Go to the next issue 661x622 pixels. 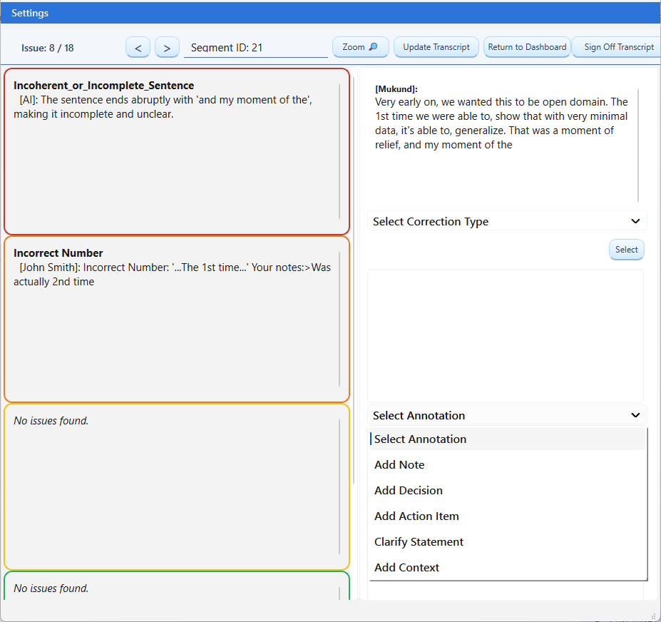[x=167, y=47]
